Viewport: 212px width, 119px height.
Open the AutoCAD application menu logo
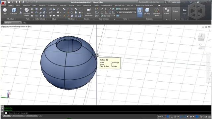[x=3, y=3]
